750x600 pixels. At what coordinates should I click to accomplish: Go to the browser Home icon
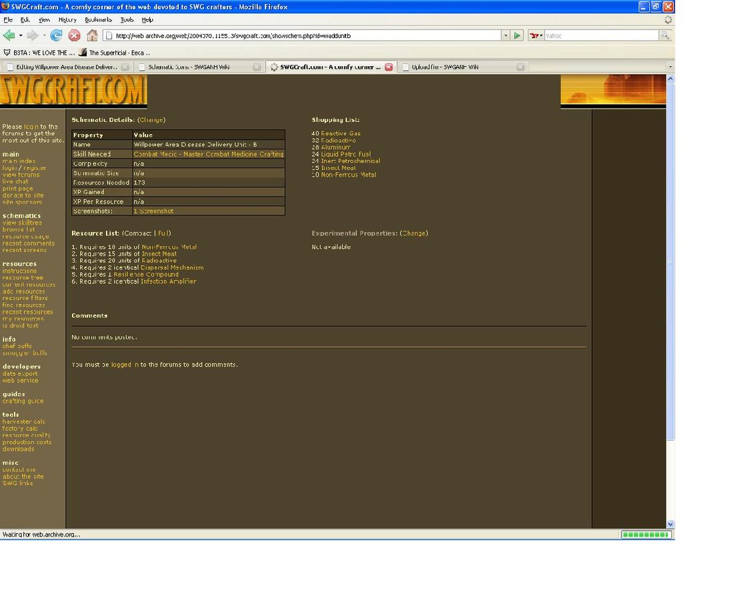92,35
